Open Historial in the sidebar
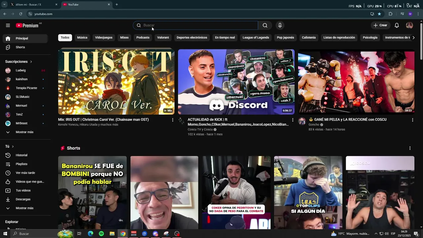Screen dimensions: 423x238 tap(25, 155)
